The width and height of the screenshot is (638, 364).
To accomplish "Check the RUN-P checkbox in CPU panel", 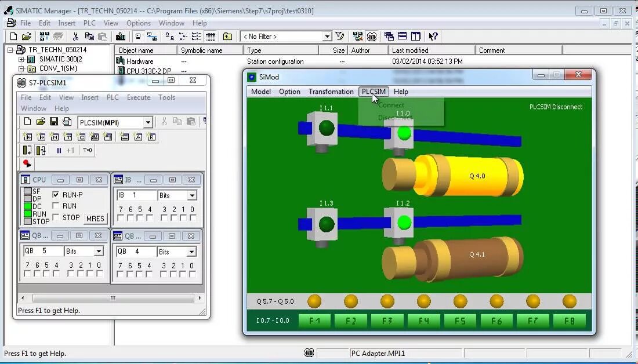I will pos(56,195).
